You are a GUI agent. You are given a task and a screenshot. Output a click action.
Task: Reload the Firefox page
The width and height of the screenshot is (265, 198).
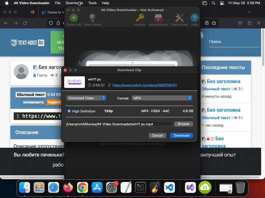pyautogui.click(x=25, y=23)
